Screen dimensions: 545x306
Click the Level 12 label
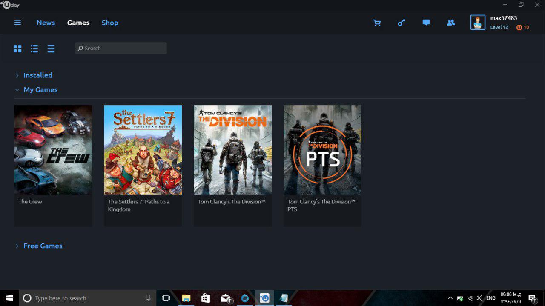coord(499,27)
